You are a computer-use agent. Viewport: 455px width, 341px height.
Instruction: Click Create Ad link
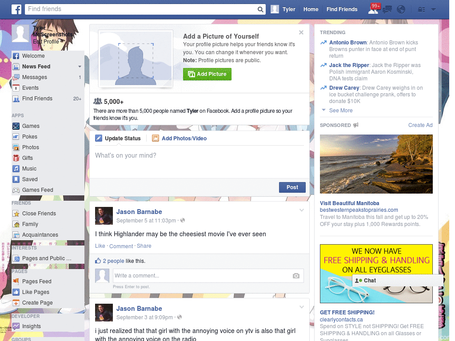[x=420, y=125]
